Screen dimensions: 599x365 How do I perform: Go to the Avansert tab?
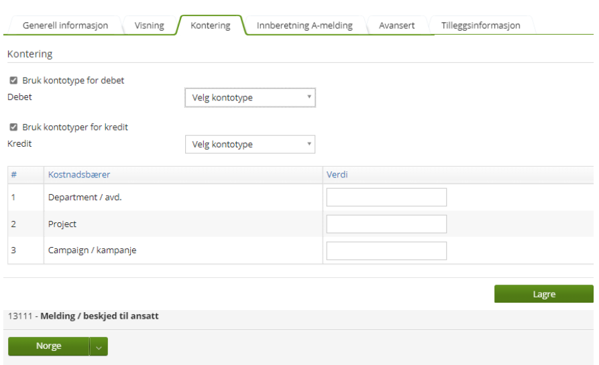pyautogui.click(x=396, y=25)
